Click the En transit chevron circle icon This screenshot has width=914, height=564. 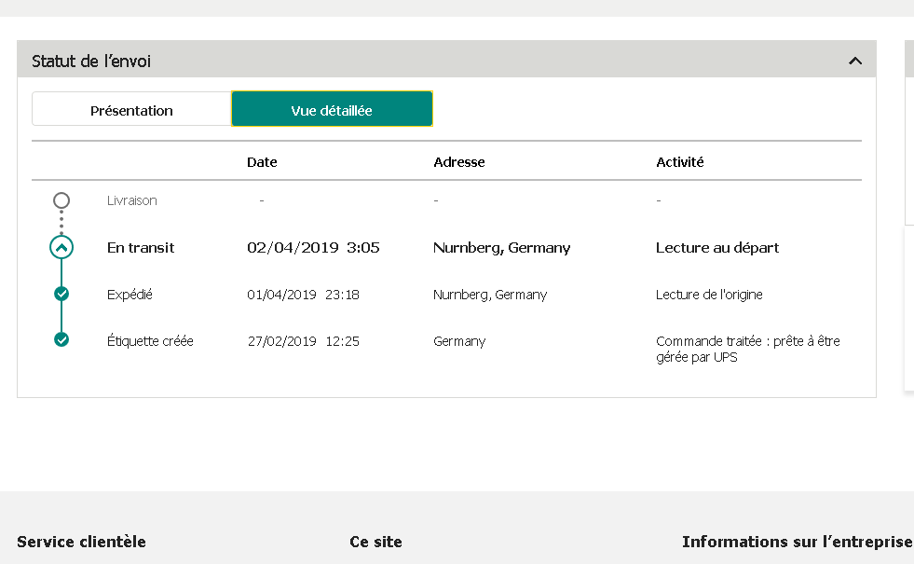pyautogui.click(x=61, y=247)
